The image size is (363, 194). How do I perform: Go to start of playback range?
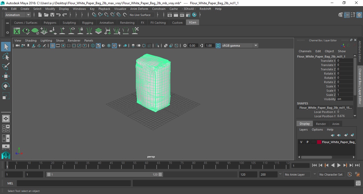pos(314,165)
